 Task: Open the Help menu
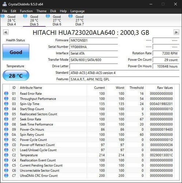coord(63,11)
